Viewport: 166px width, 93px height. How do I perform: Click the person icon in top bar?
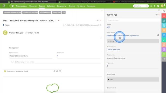[155, 6]
